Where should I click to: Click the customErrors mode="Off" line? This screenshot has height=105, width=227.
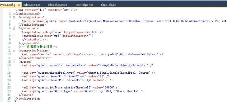(58, 36)
